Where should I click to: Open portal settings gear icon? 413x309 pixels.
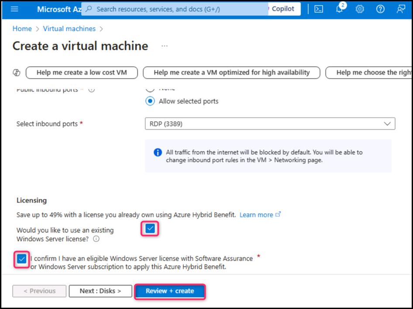pos(360,9)
